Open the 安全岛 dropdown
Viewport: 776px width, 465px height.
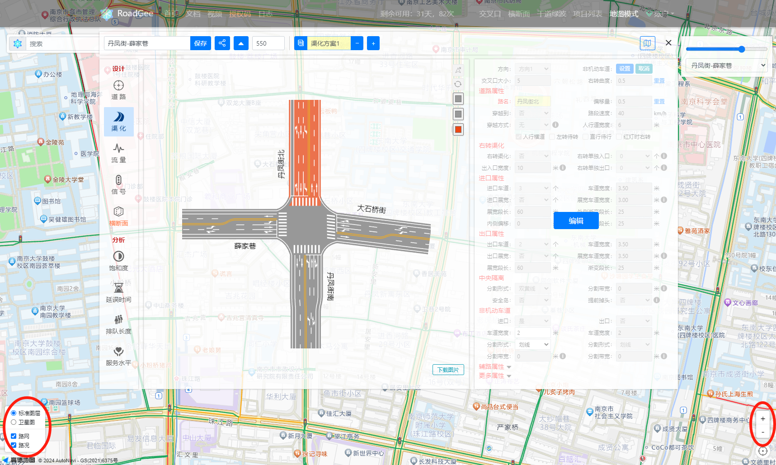[x=533, y=300]
